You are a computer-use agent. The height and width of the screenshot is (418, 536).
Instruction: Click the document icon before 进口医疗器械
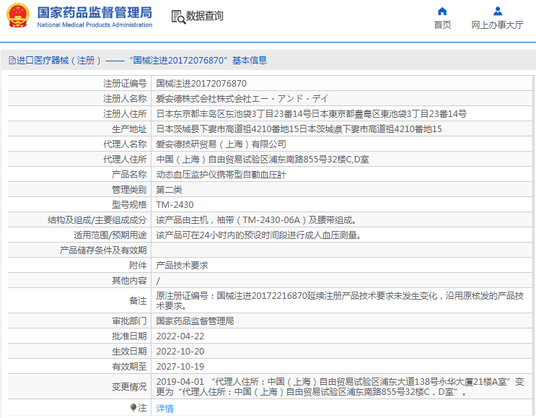pos(12,61)
